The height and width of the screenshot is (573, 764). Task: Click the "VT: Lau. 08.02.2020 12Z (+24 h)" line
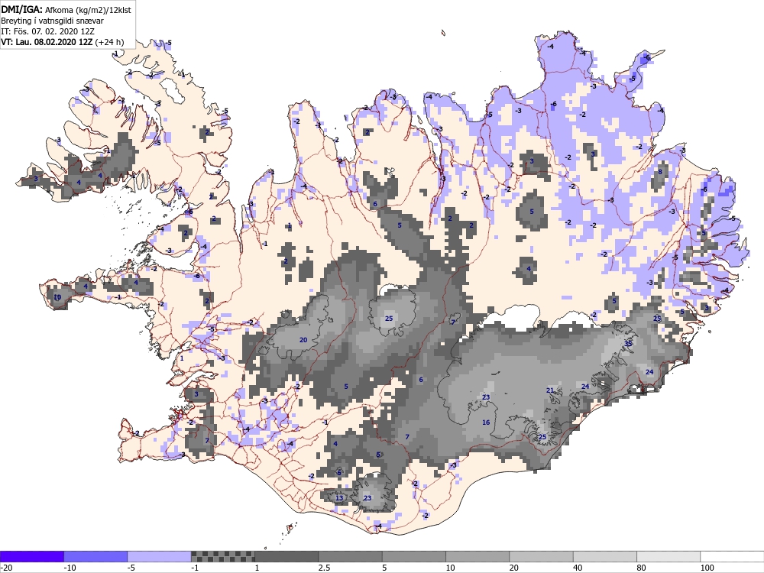pos(63,42)
